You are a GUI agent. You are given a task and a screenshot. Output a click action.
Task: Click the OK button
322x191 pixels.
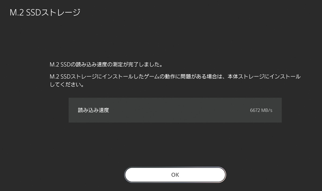(175, 175)
